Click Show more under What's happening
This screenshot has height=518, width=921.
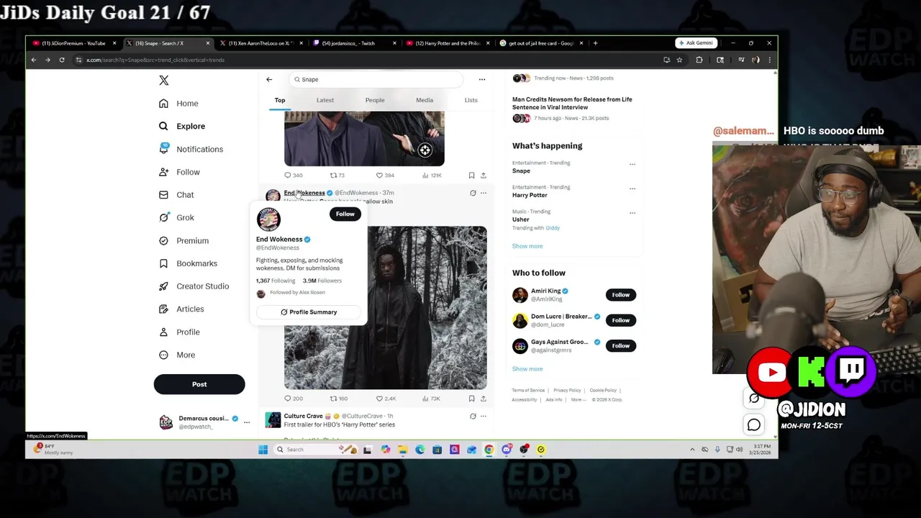click(527, 246)
